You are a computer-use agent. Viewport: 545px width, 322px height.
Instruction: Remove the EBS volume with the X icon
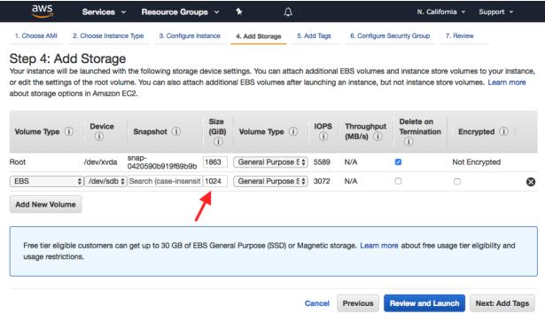pos(531,182)
